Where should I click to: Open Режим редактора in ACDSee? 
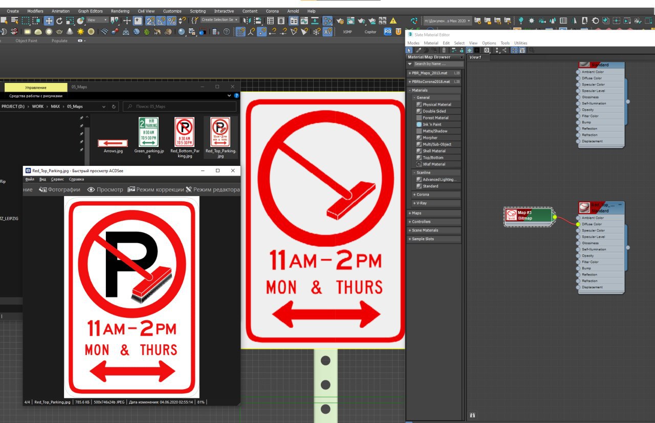pyautogui.click(x=213, y=189)
